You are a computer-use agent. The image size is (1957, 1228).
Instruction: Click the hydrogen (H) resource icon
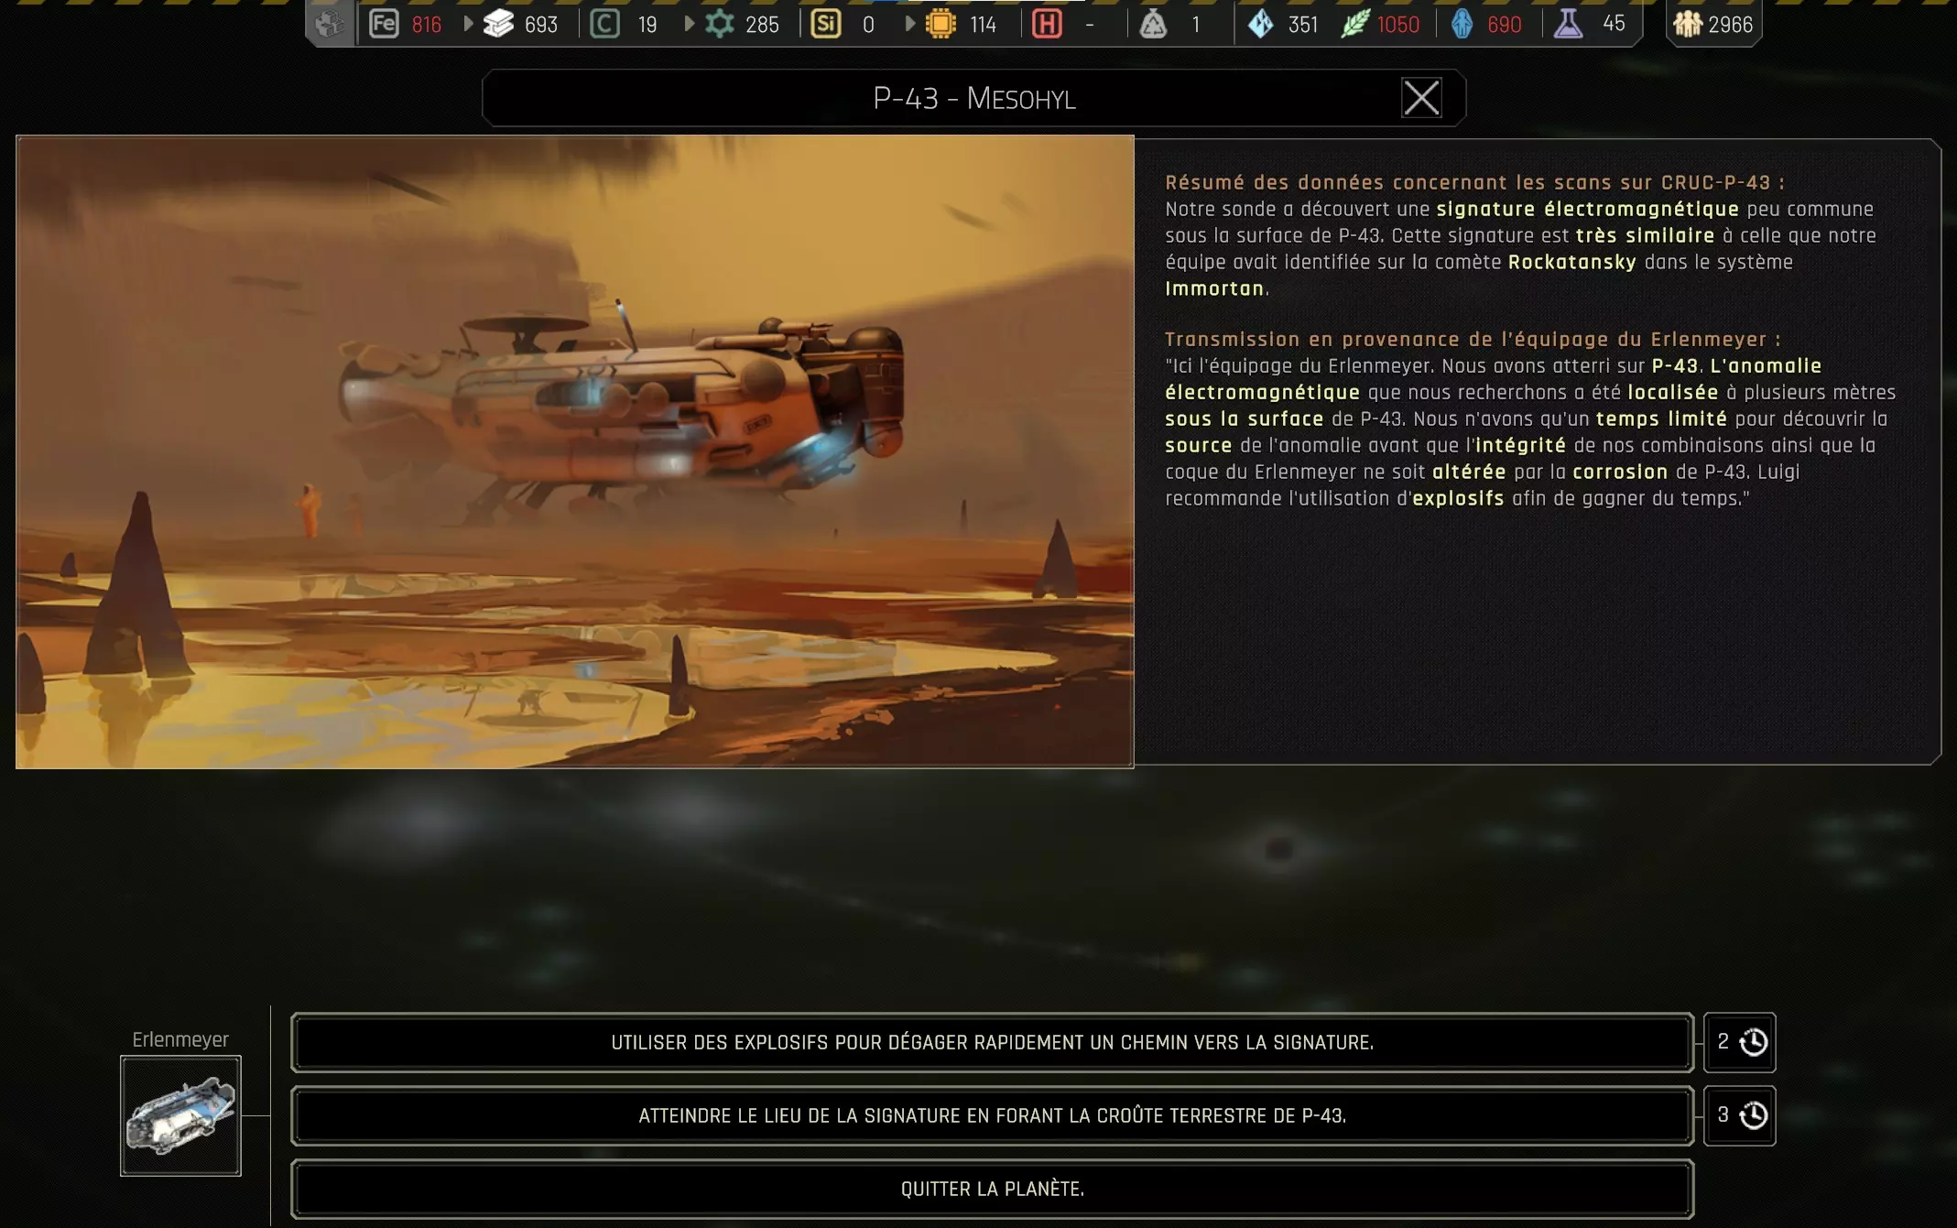tap(1047, 24)
